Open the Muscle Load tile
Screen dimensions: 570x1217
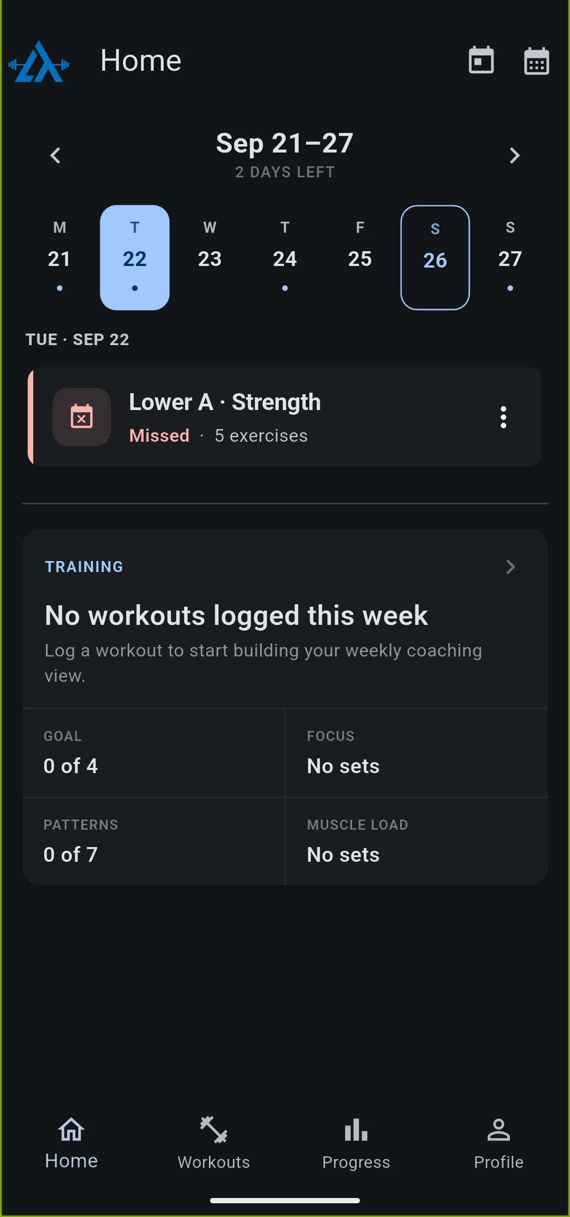(416, 841)
